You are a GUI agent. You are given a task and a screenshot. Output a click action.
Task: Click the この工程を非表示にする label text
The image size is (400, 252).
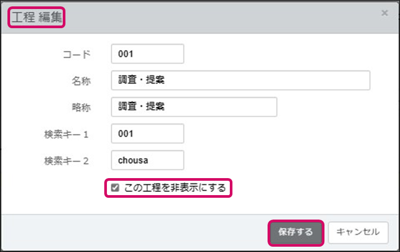click(175, 187)
